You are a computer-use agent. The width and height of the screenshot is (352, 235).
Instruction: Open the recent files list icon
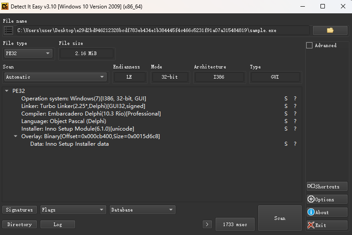pyautogui.click(x=8, y=30)
